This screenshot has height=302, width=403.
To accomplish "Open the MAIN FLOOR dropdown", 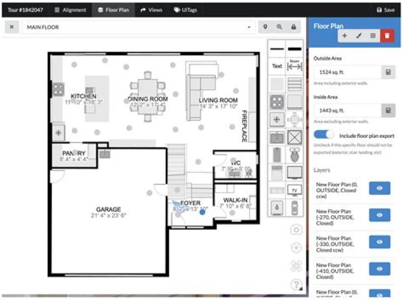I will [x=139, y=27].
